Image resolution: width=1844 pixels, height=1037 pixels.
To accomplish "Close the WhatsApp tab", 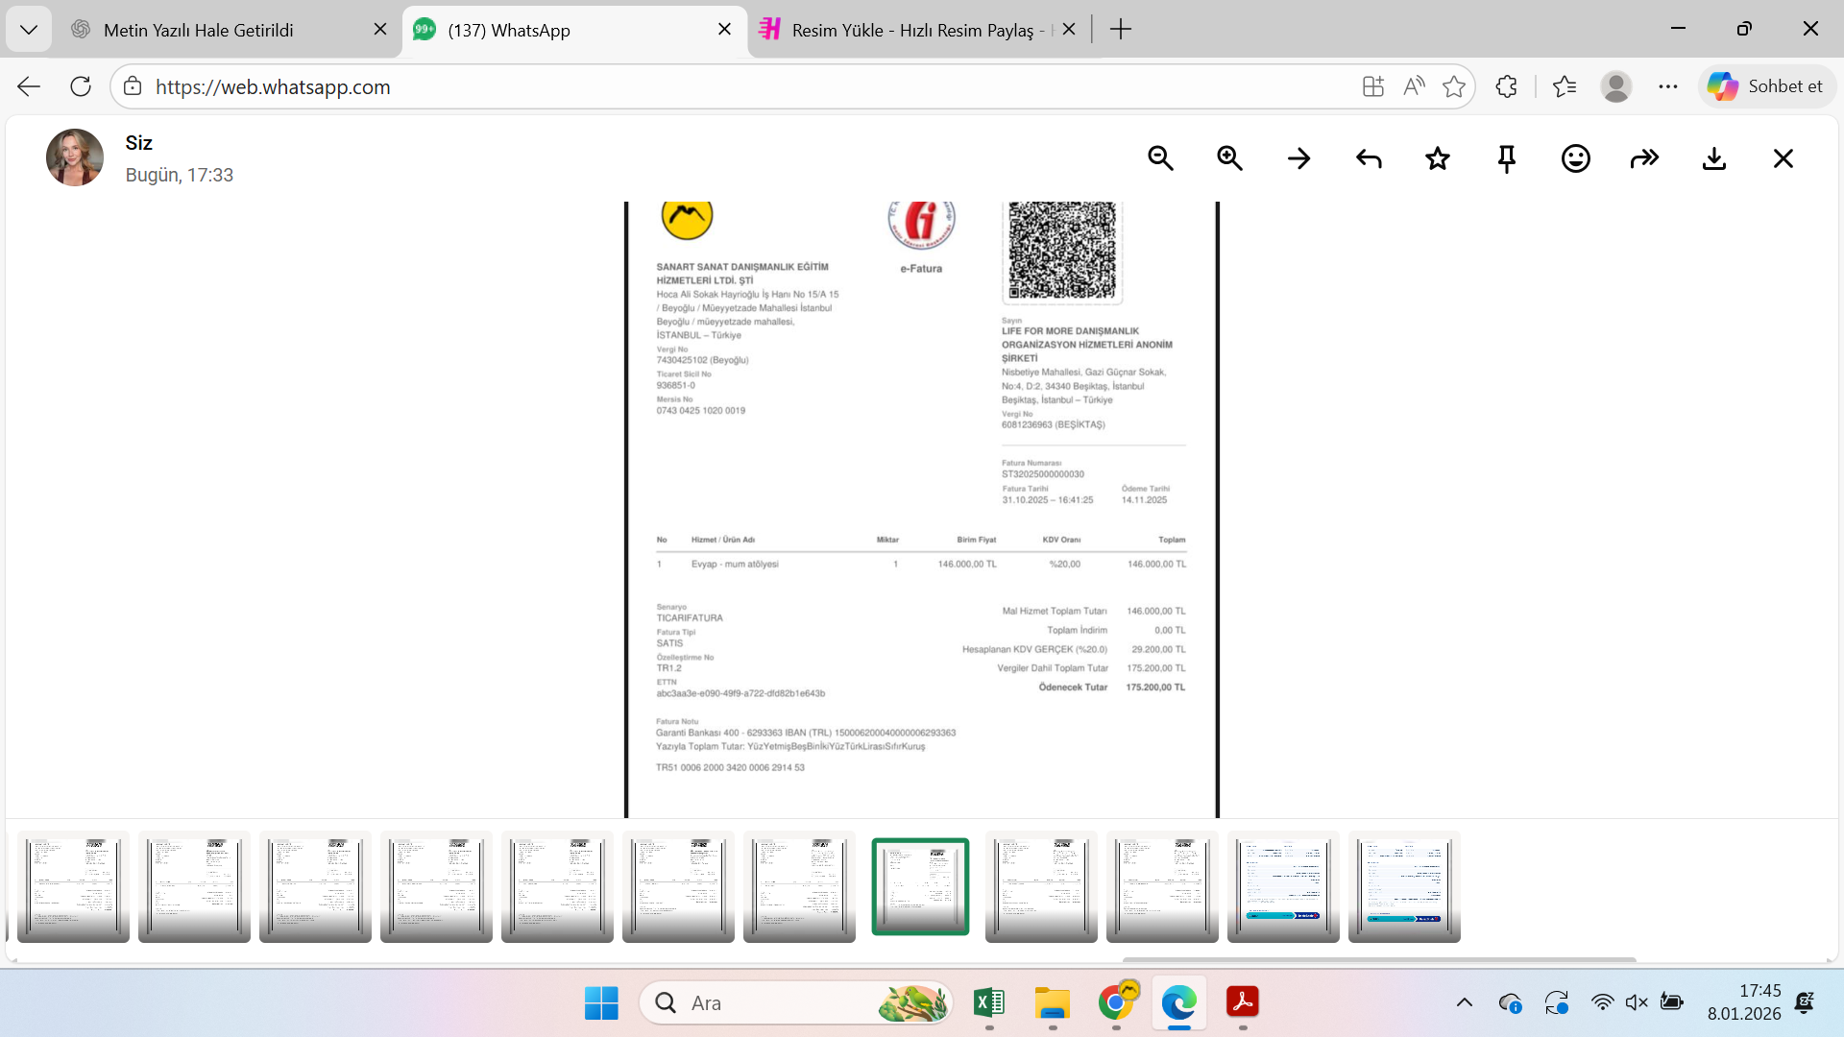I will click(x=725, y=30).
